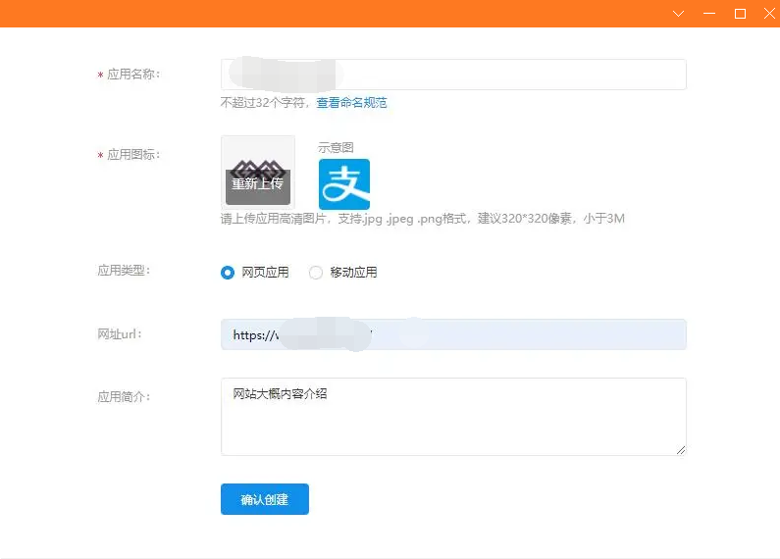The height and width of the screenshot is (559, 780).
Task: Click the text area resize handle corner
Action: click(x=681, y=450)
